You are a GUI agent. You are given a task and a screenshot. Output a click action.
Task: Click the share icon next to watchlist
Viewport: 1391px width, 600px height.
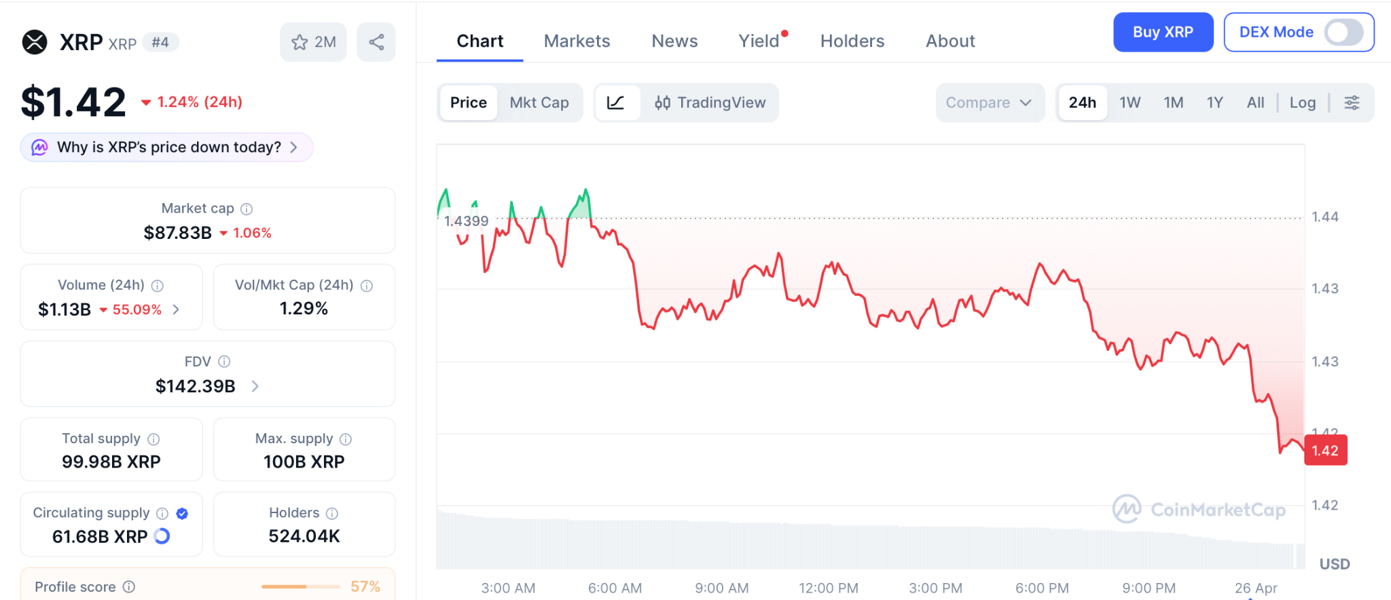[x=376, y=42]
